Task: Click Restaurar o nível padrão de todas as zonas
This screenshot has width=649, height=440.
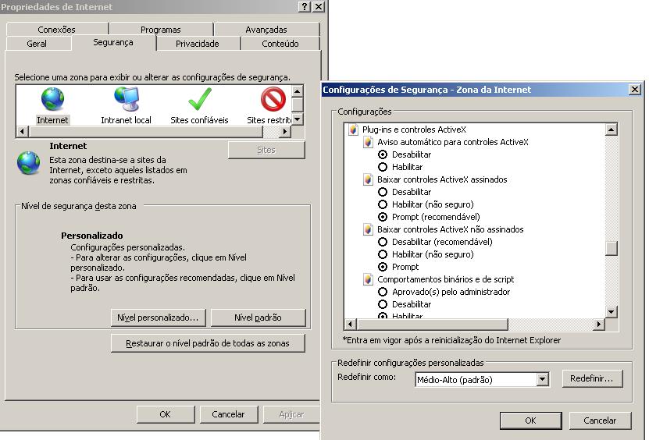Action: pyautogui.click(x=208, y=343)
